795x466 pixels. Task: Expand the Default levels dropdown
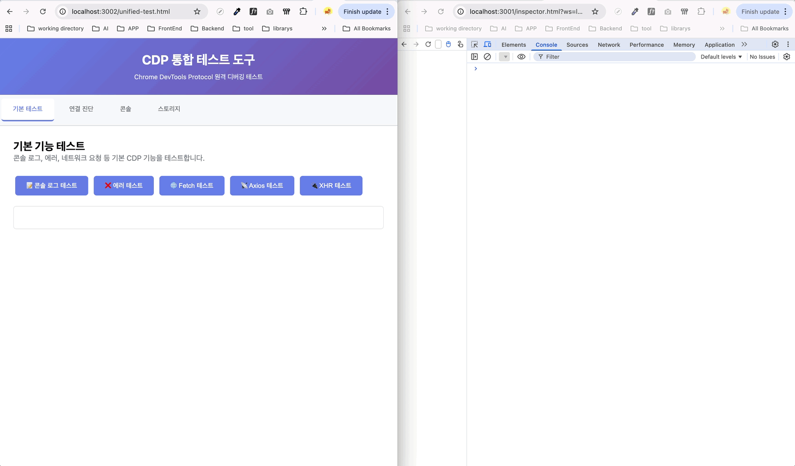(721, 57)
